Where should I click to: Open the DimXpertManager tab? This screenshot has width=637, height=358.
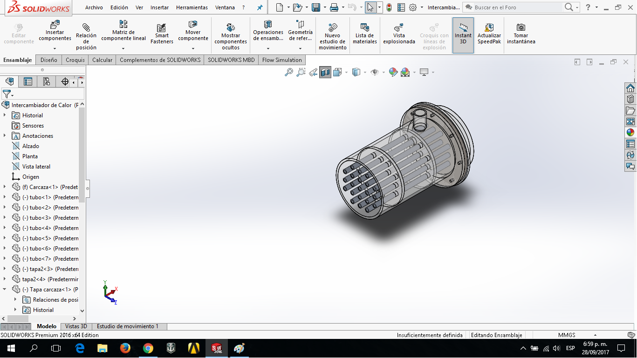click(65, 82)
